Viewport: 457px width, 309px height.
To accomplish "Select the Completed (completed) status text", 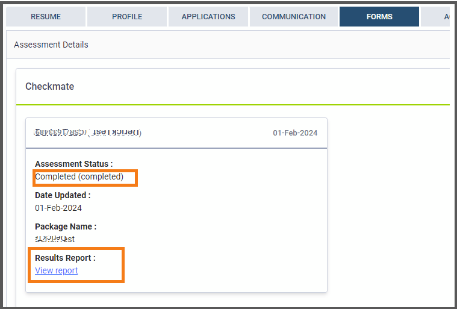I will point(79,176).
